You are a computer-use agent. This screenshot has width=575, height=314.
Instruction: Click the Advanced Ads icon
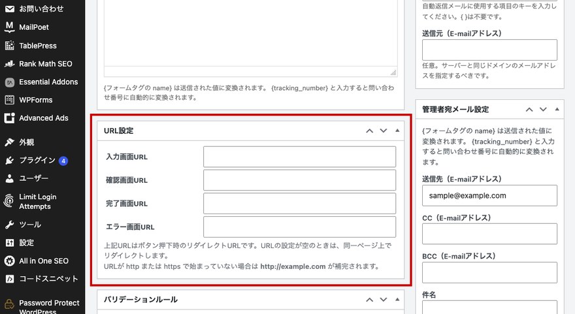(x=10, y=118)
